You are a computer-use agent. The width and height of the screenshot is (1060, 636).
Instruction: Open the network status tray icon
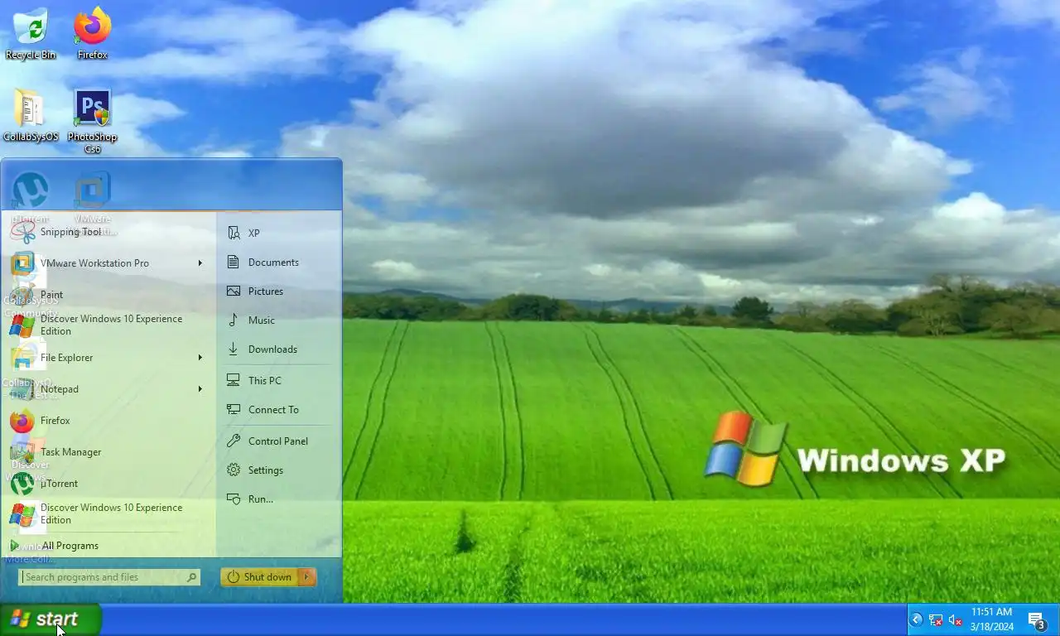(x=936, y=619)
